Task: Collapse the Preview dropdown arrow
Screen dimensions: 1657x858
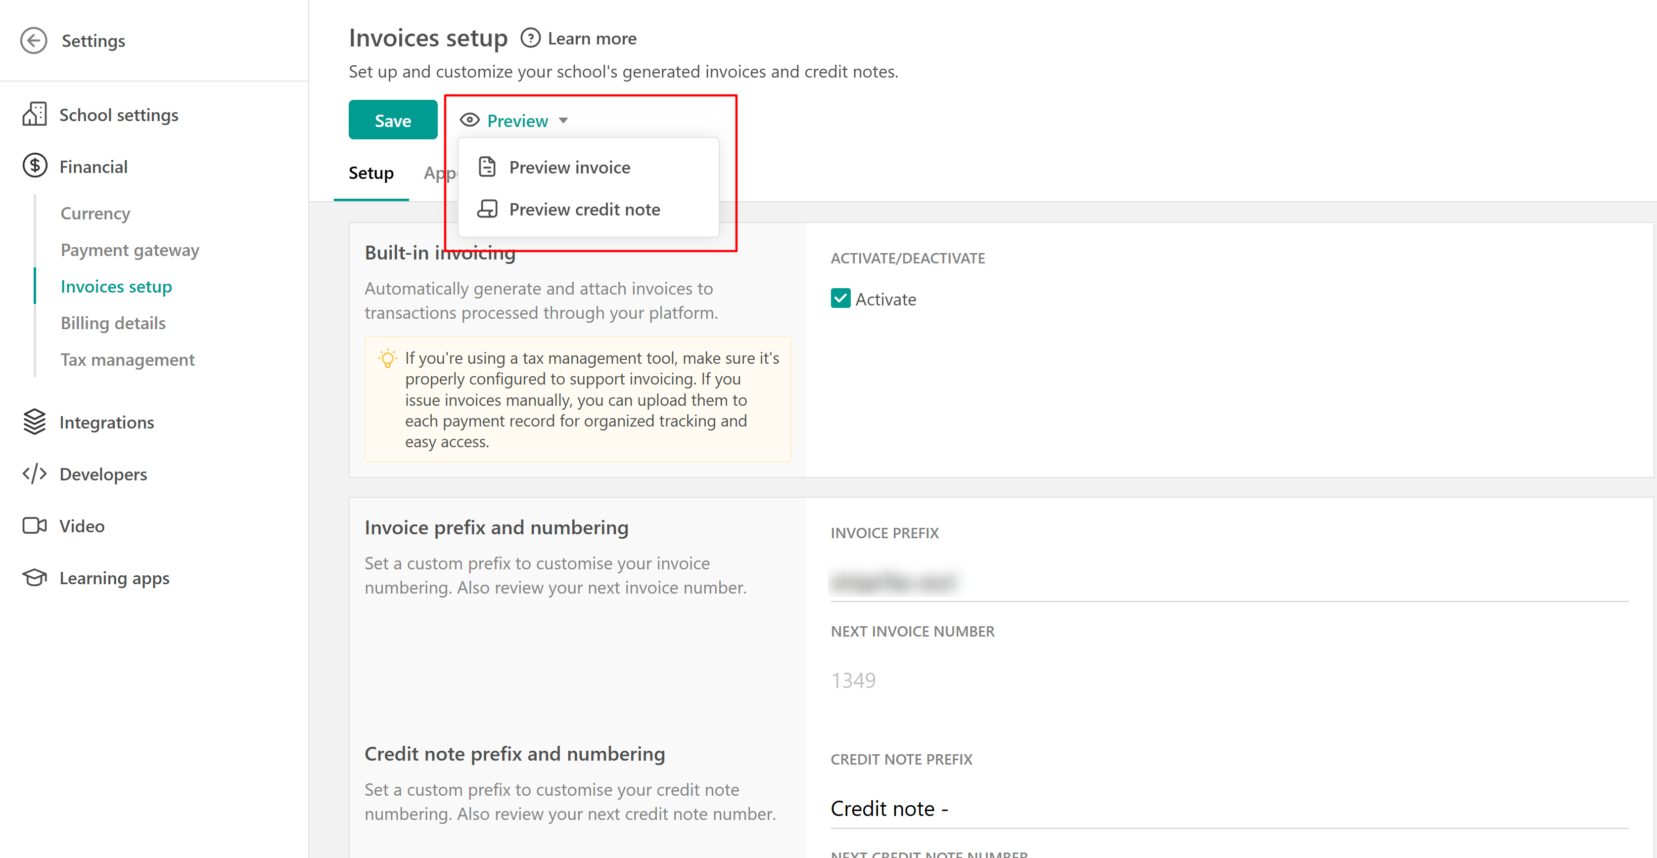Action: (563, 120)
